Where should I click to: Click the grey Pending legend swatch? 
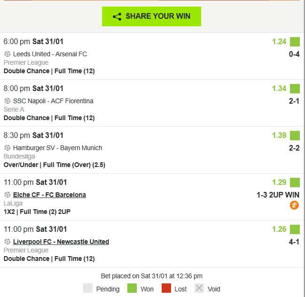88,288
